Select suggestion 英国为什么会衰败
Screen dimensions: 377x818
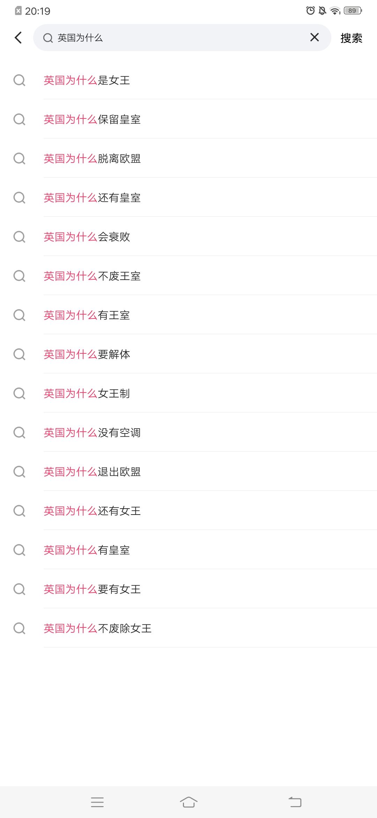click(87, 237)
